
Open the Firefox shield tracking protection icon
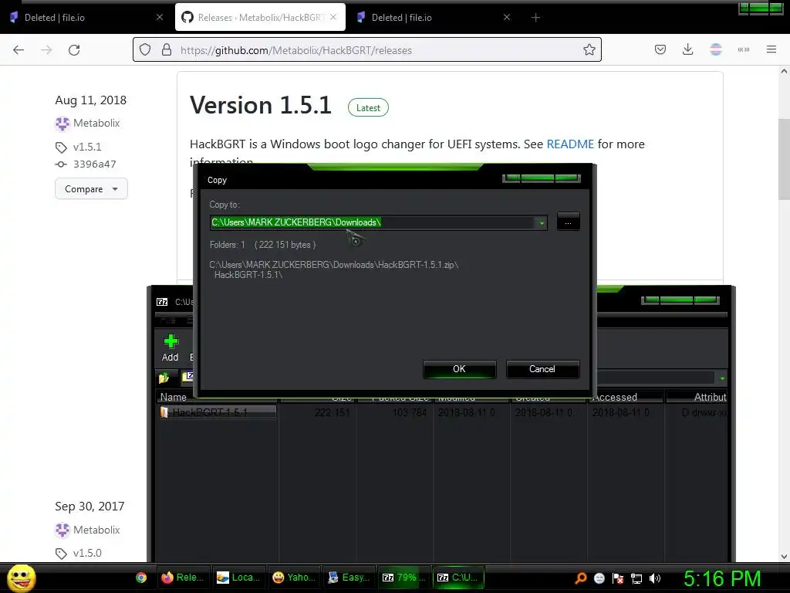pyautogui.click(x=145, y=50)
